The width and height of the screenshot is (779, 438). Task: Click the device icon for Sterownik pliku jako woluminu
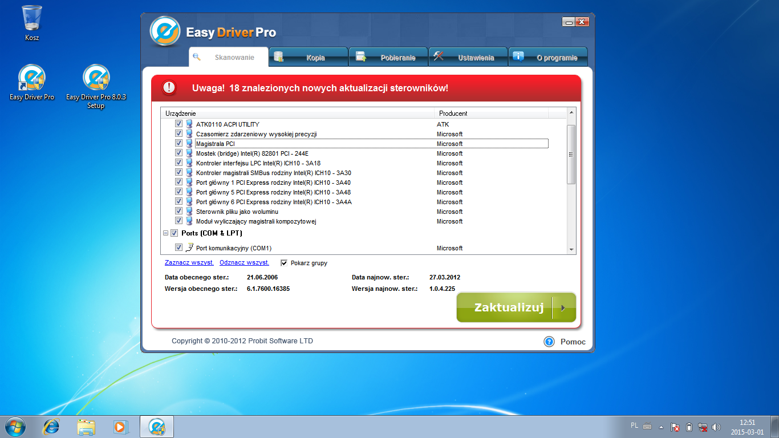(189, 212)
